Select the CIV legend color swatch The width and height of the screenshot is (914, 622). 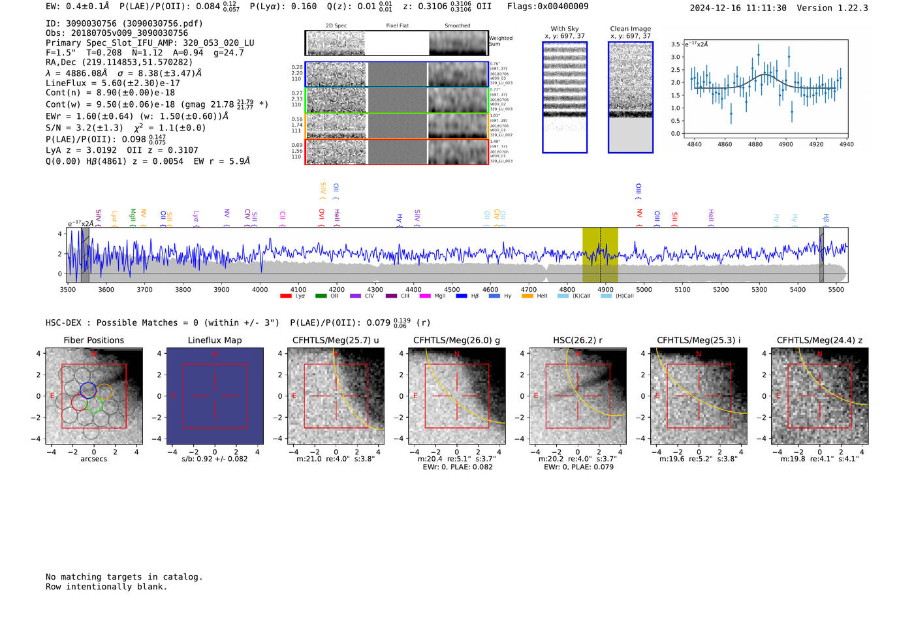355,296
